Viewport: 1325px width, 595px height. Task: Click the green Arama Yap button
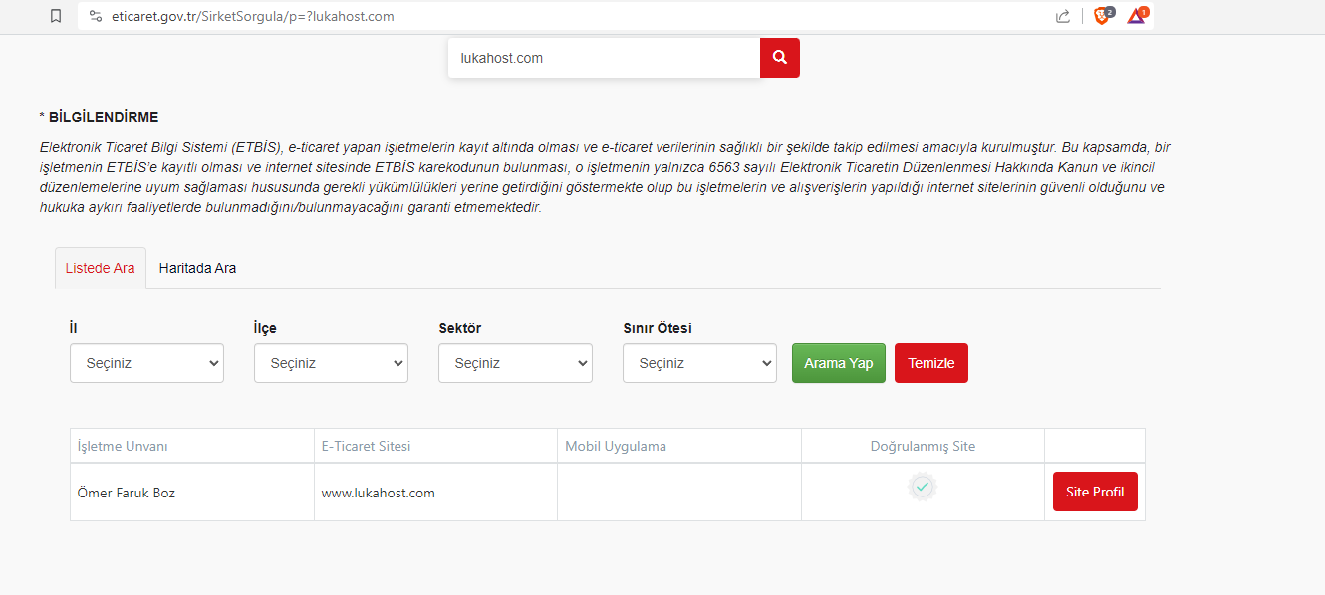coord(839,363)
